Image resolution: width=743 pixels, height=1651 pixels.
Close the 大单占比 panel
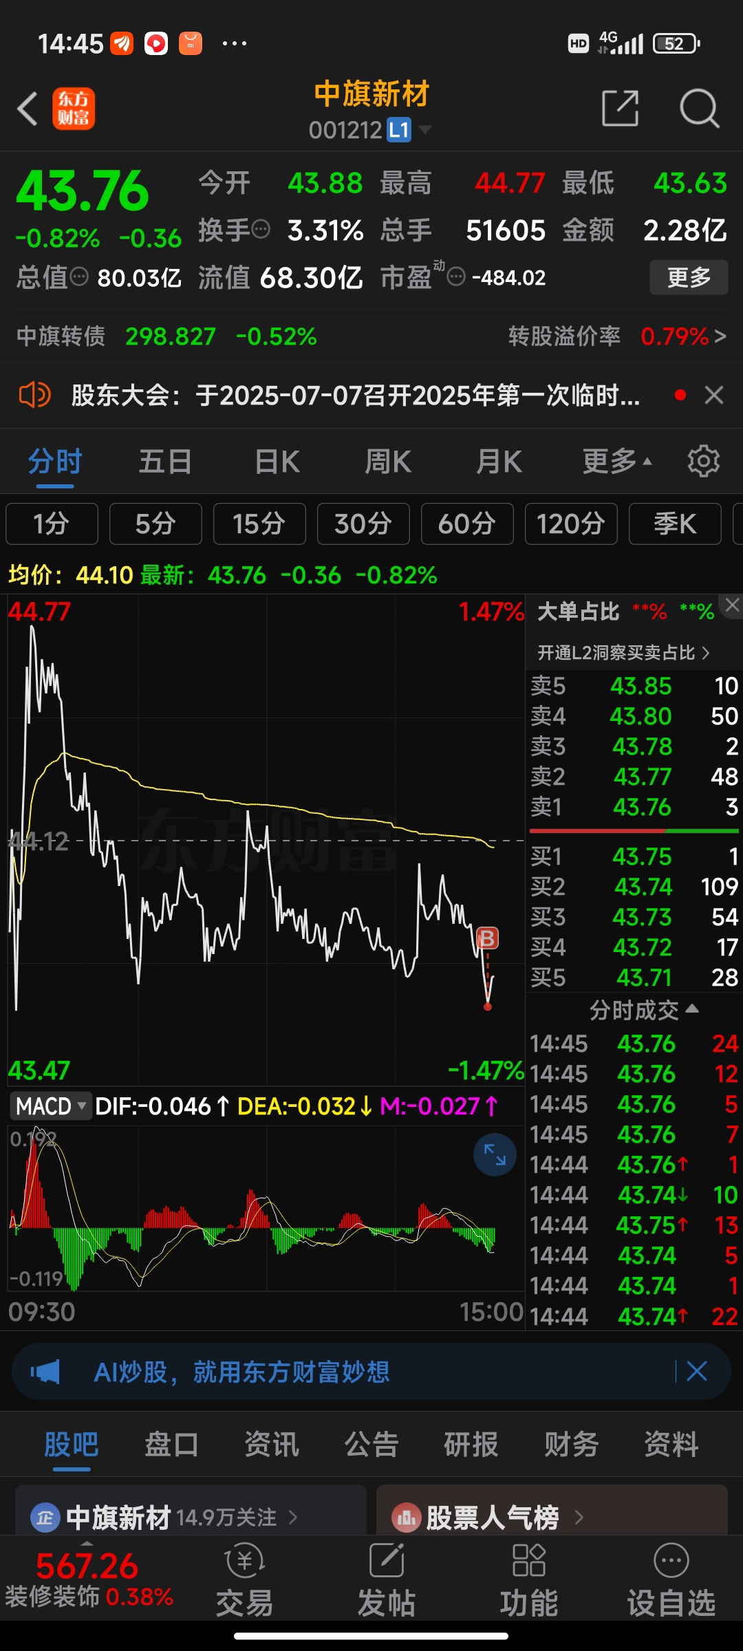732,605
